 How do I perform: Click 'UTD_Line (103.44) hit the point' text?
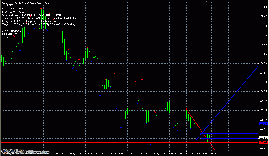point(19,15)
